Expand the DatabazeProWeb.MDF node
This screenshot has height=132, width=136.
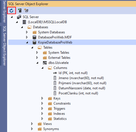[x=27, y=37]
